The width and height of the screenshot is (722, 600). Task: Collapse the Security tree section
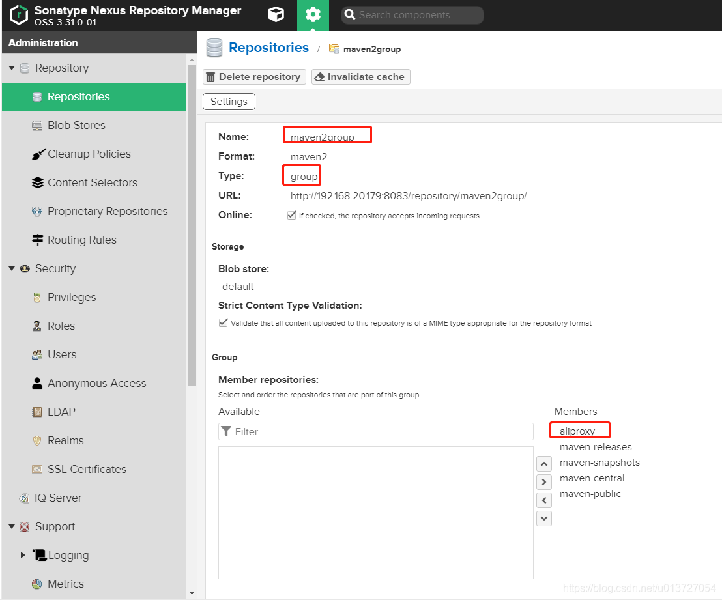[x=12, y=269]
